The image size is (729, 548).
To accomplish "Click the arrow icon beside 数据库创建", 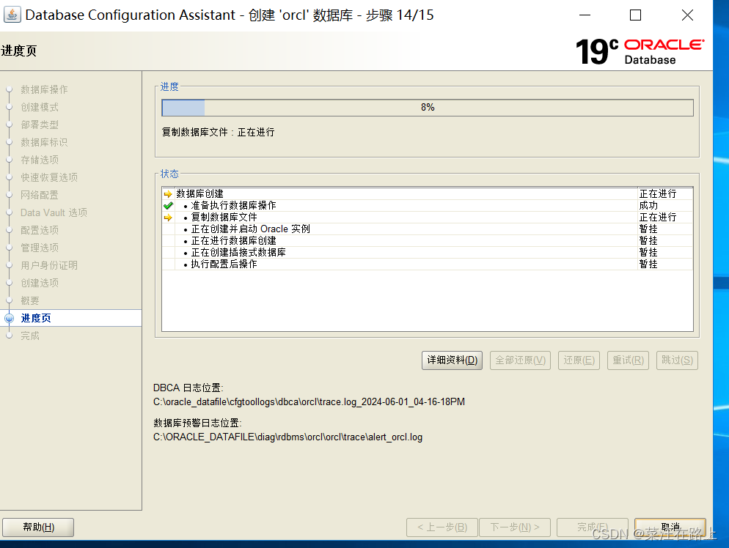I will coord(168,193).
